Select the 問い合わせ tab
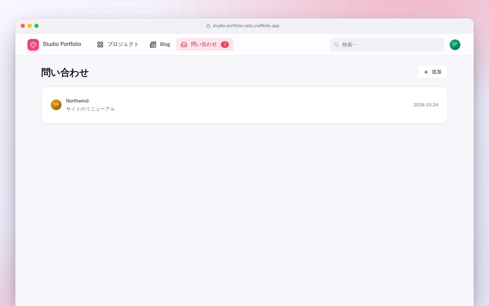Screen dimensions: 489x306 coord(205,45)
